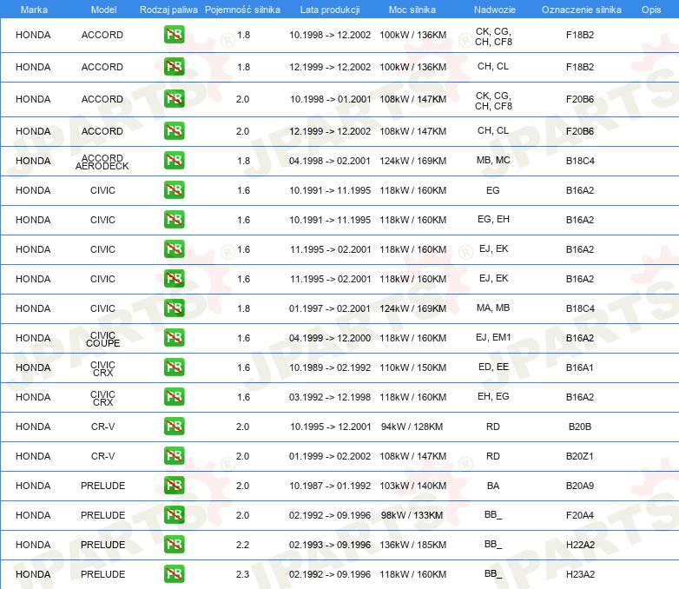Click fuel icon in Prelude H23A2 row
The width and height of the screenshot is (679, 589).
tap(174, 574)
